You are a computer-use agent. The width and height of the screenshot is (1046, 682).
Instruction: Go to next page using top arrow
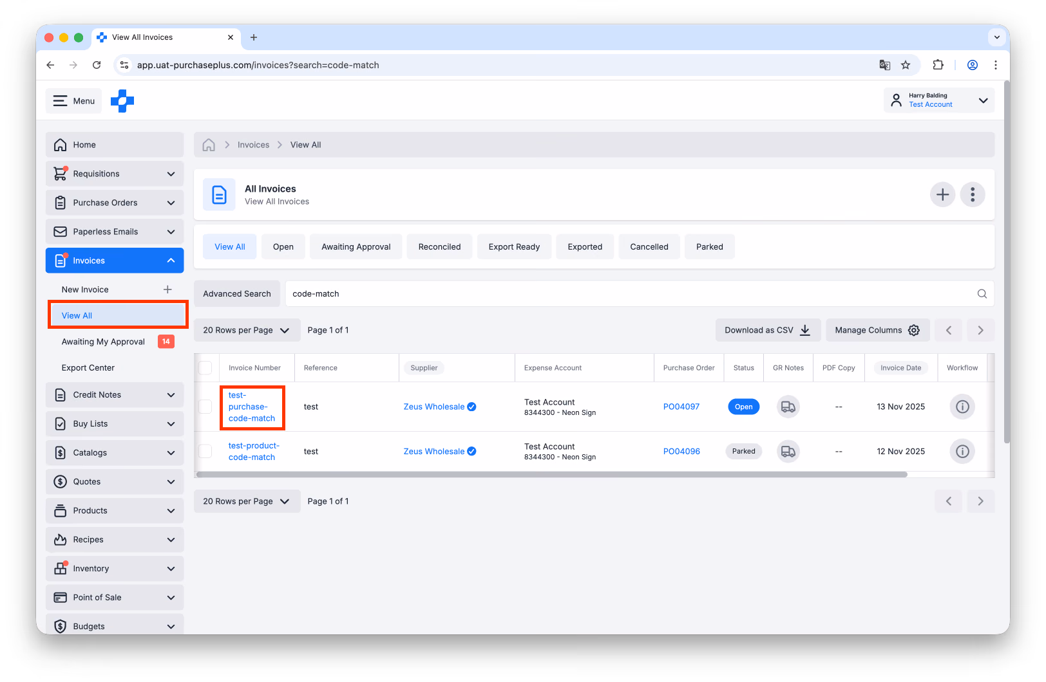pyautogui.click(x=980, y=330)
